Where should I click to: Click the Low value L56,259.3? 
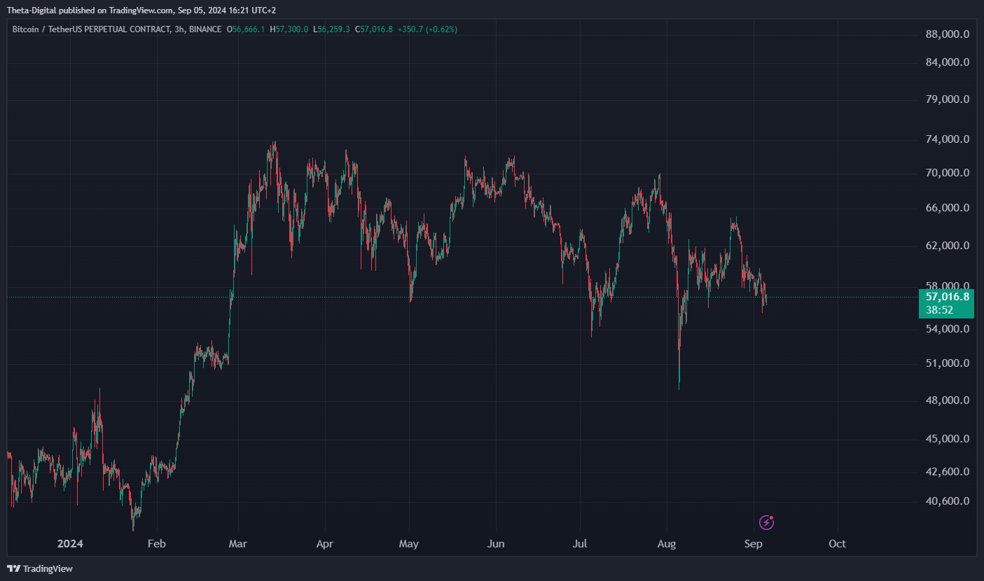(x=331, y=29)
